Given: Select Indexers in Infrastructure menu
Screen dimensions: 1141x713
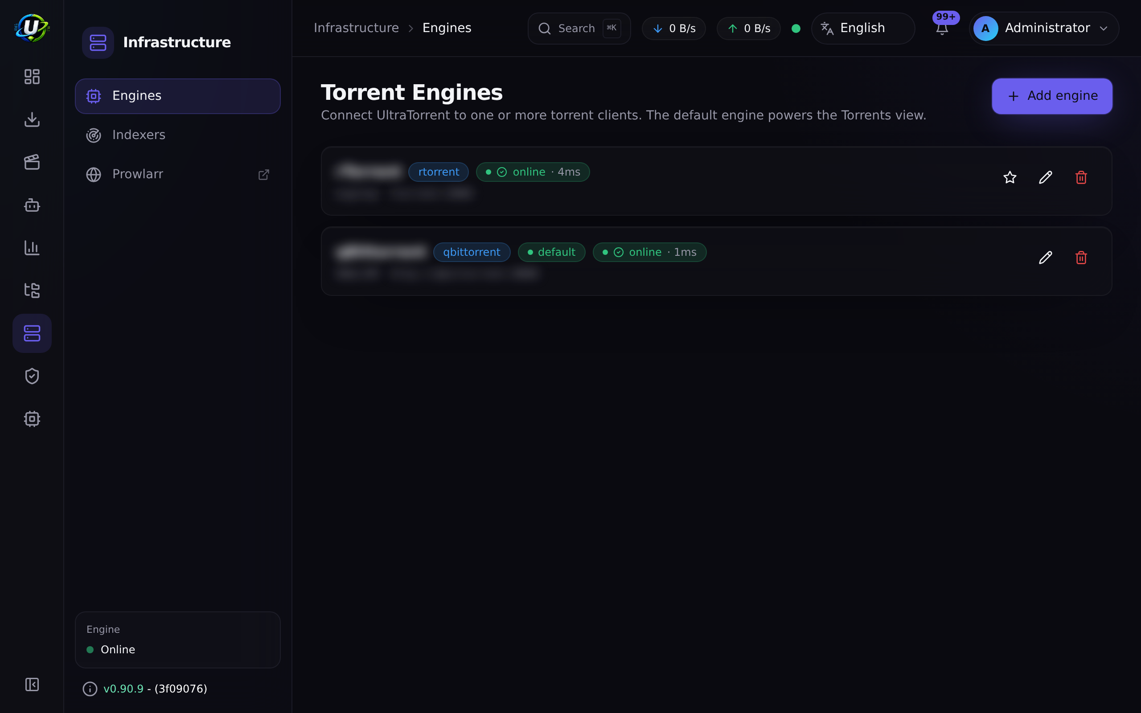Looking at the screenshot, I should pyautogui.click(x=178, y=135).
